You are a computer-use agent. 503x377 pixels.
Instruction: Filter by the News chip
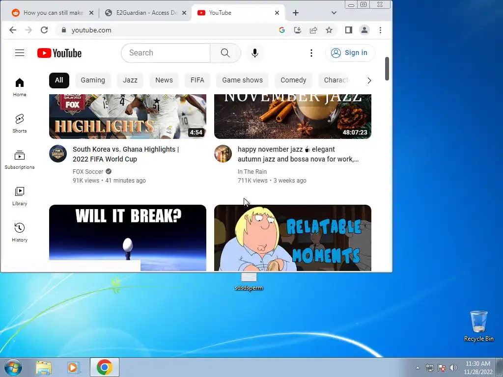[164, 80]
